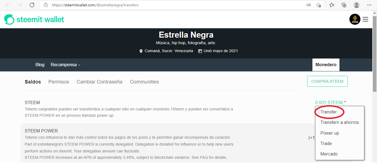Switch to the Permisos tab
Viewport: 377px width, 167px height.
[59, 82]
